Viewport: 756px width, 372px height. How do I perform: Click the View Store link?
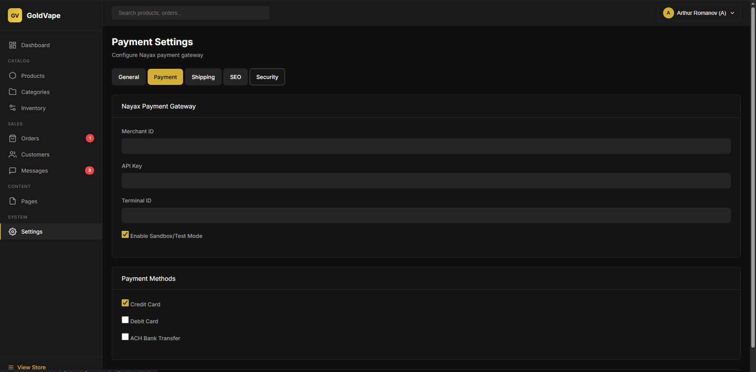(31, 367)
